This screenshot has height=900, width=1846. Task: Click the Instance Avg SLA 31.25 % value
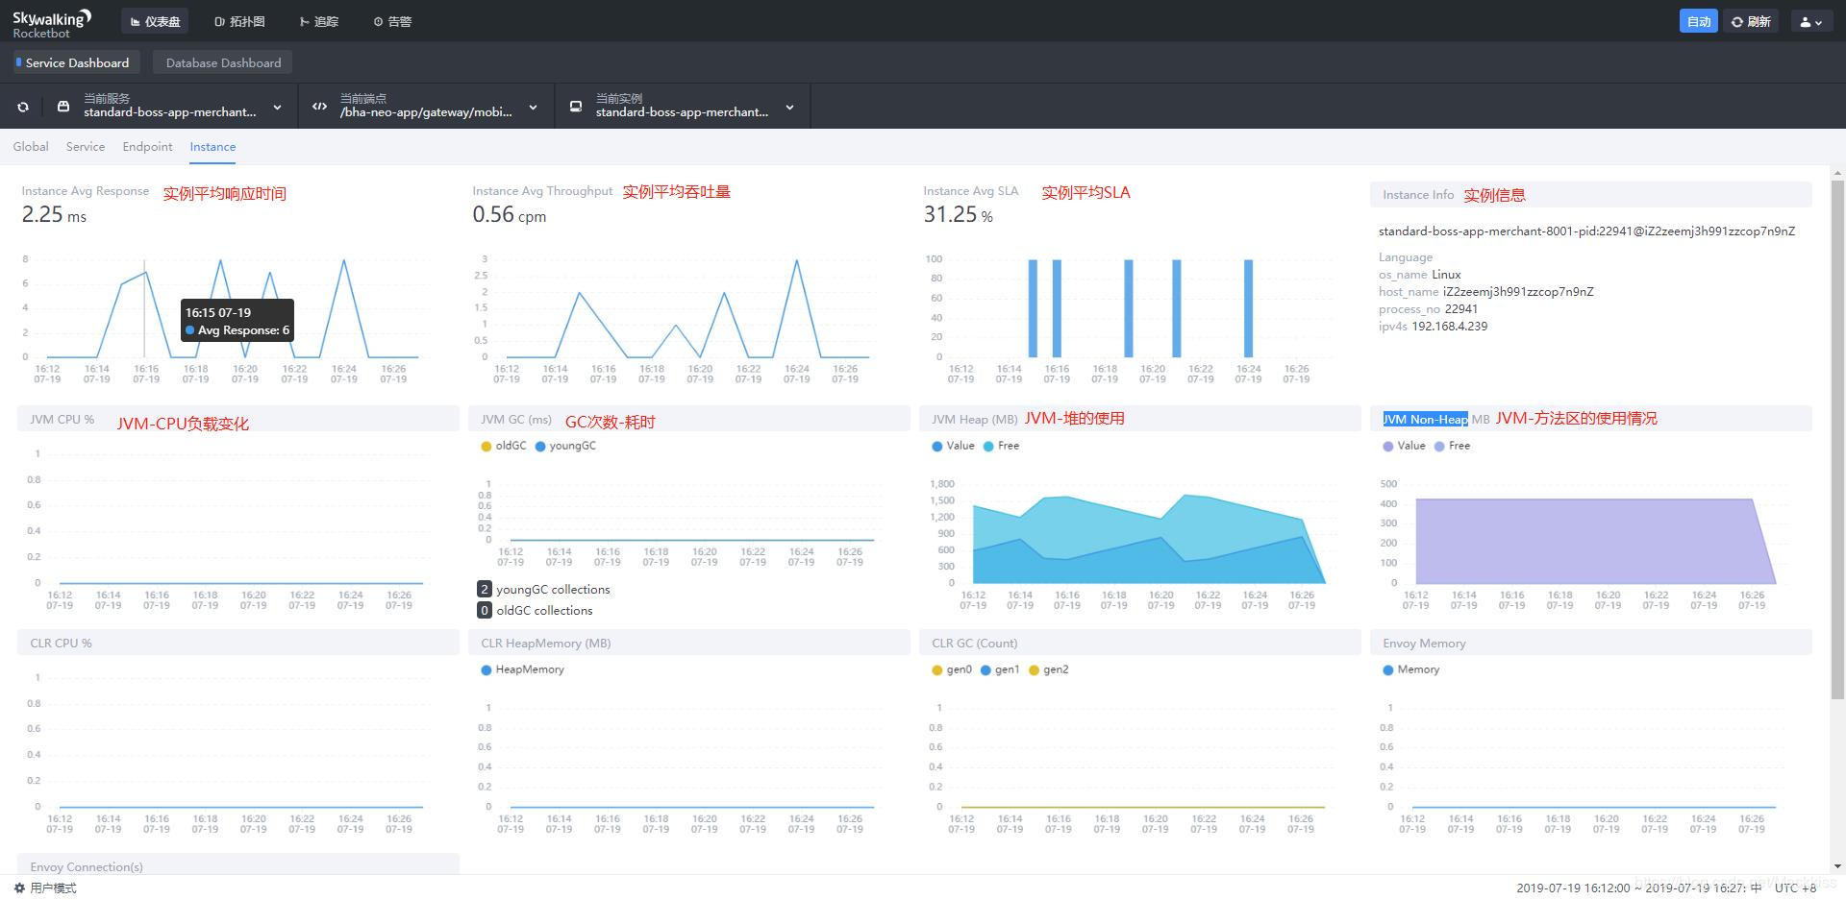958,215
